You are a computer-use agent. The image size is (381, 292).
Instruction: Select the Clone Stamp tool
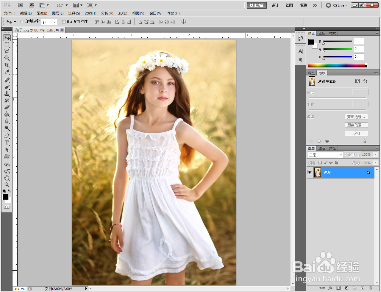(7, 94)
